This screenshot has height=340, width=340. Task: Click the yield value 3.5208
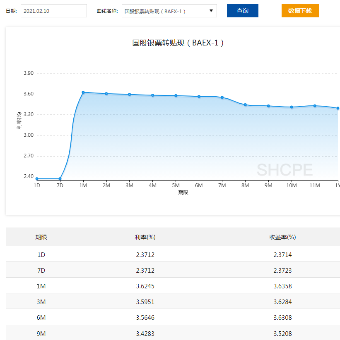pyautogui.click(x=282, y=333)
